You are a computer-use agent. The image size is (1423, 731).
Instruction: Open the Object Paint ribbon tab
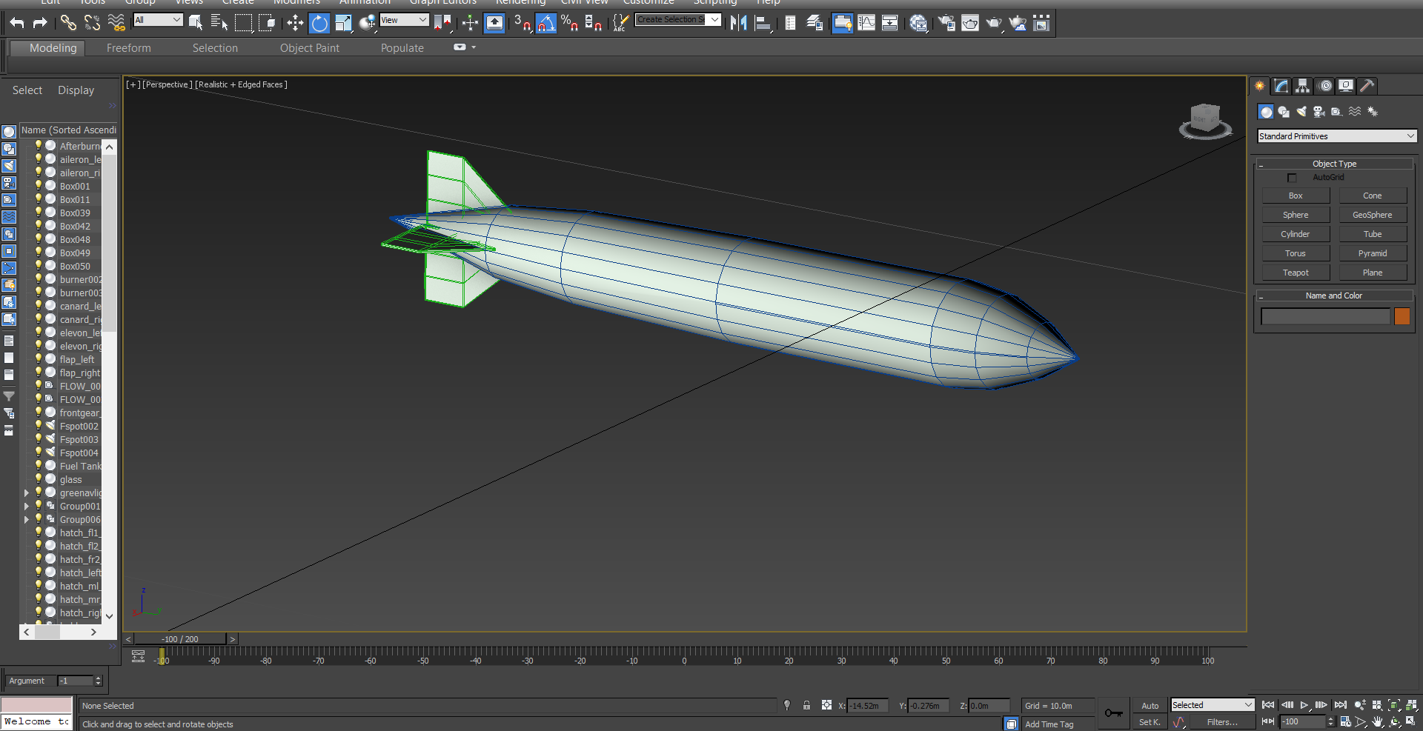[310, 48]
